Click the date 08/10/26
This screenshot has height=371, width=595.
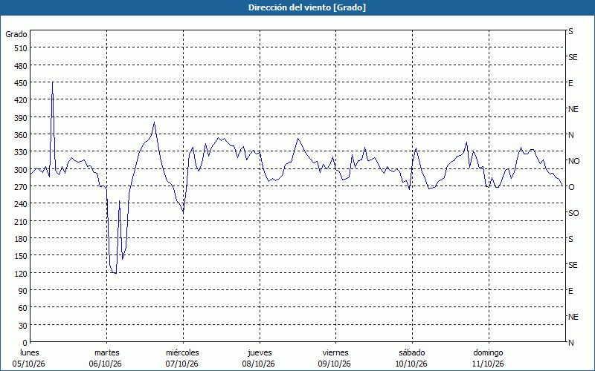pyautogui.click(x=258, y=364)
